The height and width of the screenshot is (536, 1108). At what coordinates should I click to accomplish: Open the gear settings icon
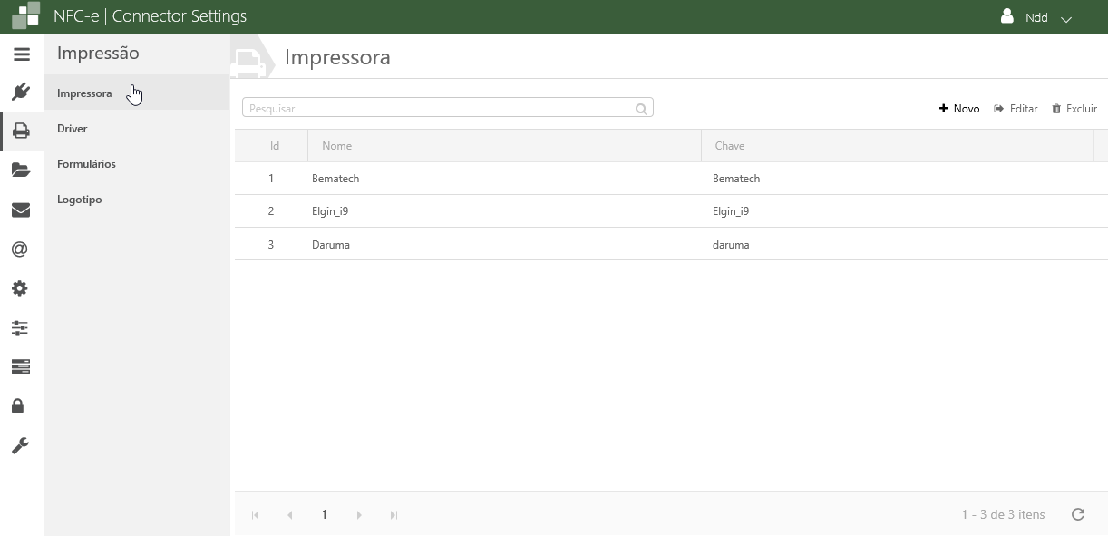[20, 288]
